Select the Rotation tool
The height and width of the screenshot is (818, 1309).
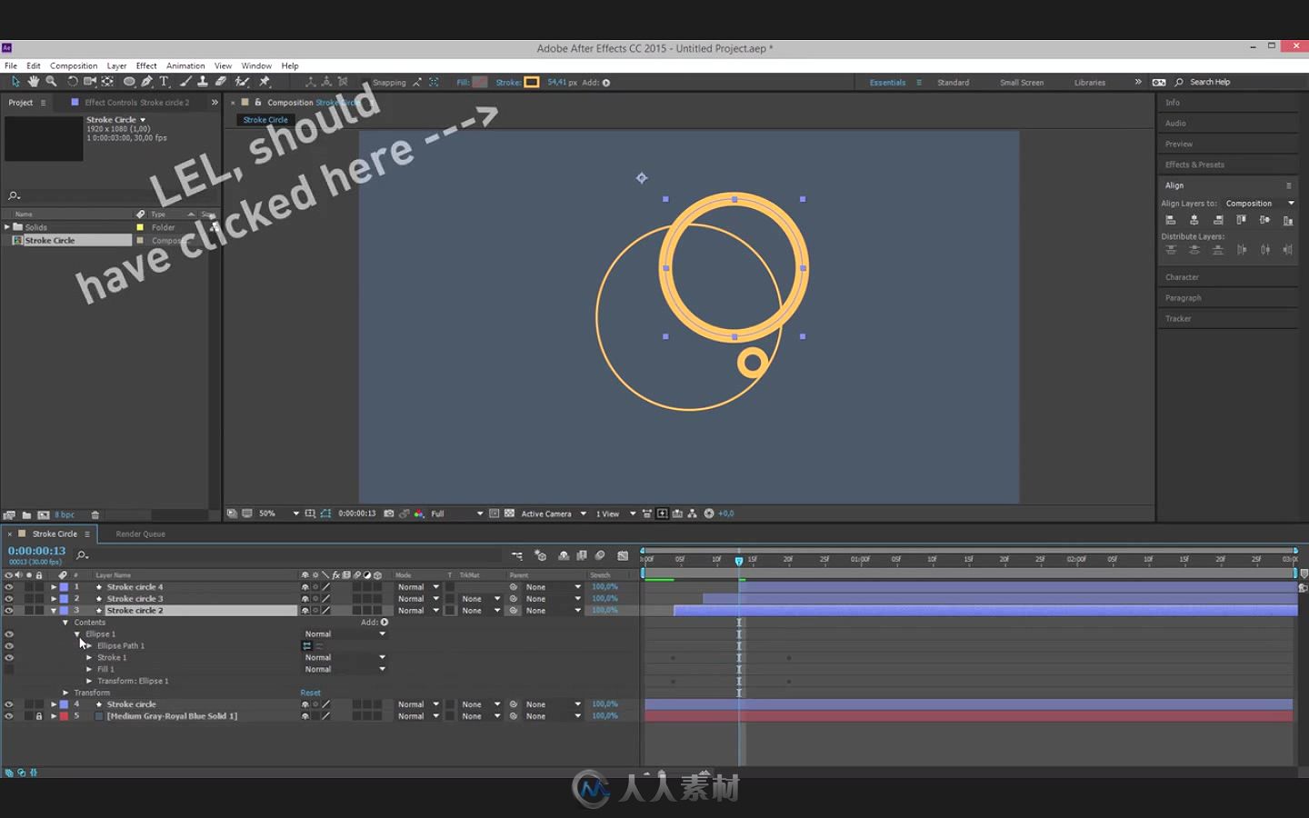coord(73,82)
